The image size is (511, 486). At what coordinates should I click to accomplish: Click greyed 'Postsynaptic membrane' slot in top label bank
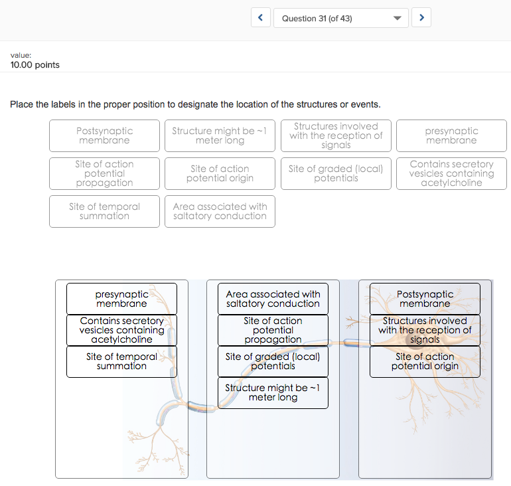click(104, 135)
